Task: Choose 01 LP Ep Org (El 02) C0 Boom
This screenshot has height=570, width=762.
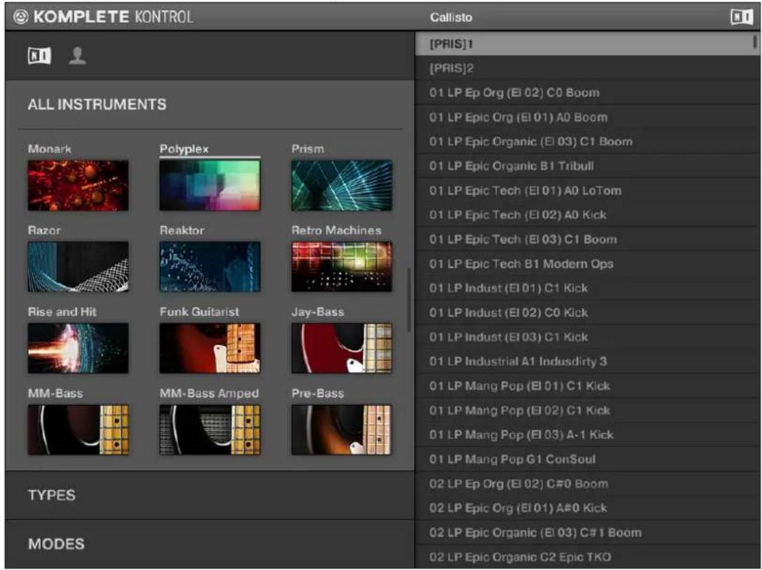Action: [588, 93]
